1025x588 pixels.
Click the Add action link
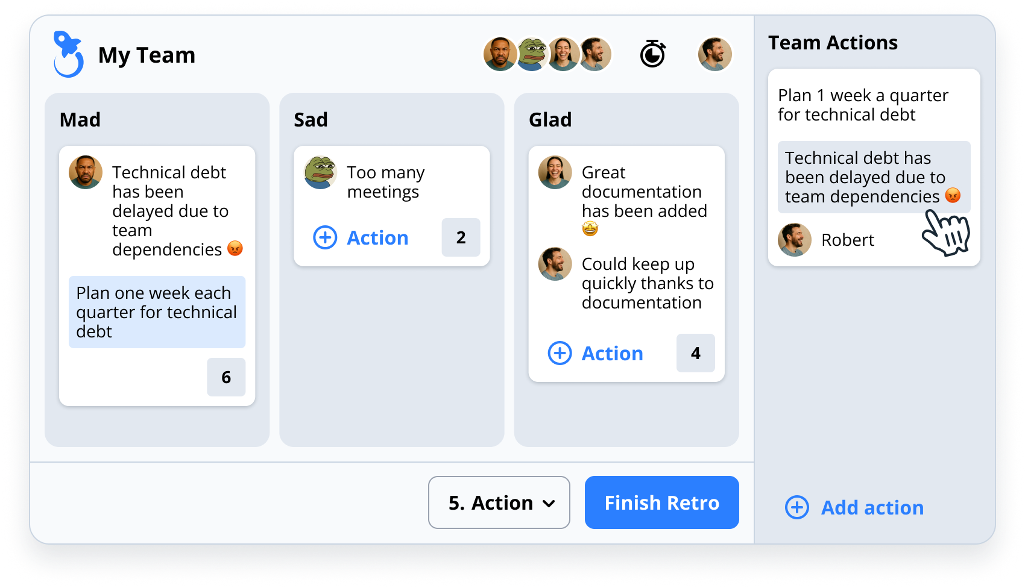(872, 508)
